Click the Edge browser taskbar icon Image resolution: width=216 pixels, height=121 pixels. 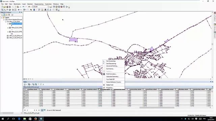point(19,119)
